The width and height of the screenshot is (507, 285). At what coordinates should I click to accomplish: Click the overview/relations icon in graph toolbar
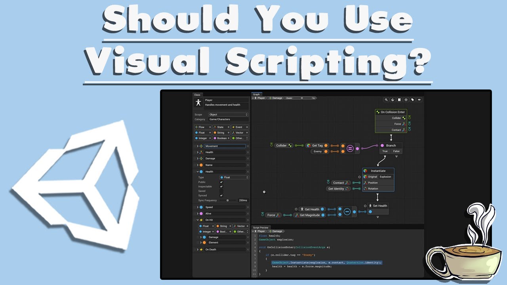coord(393,99)
